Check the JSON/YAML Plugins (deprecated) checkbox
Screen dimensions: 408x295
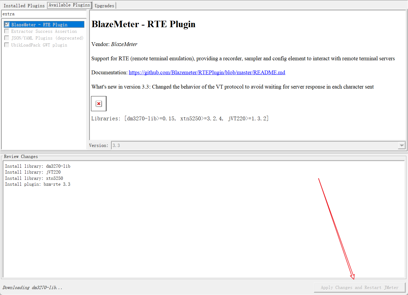pos(7,38)
